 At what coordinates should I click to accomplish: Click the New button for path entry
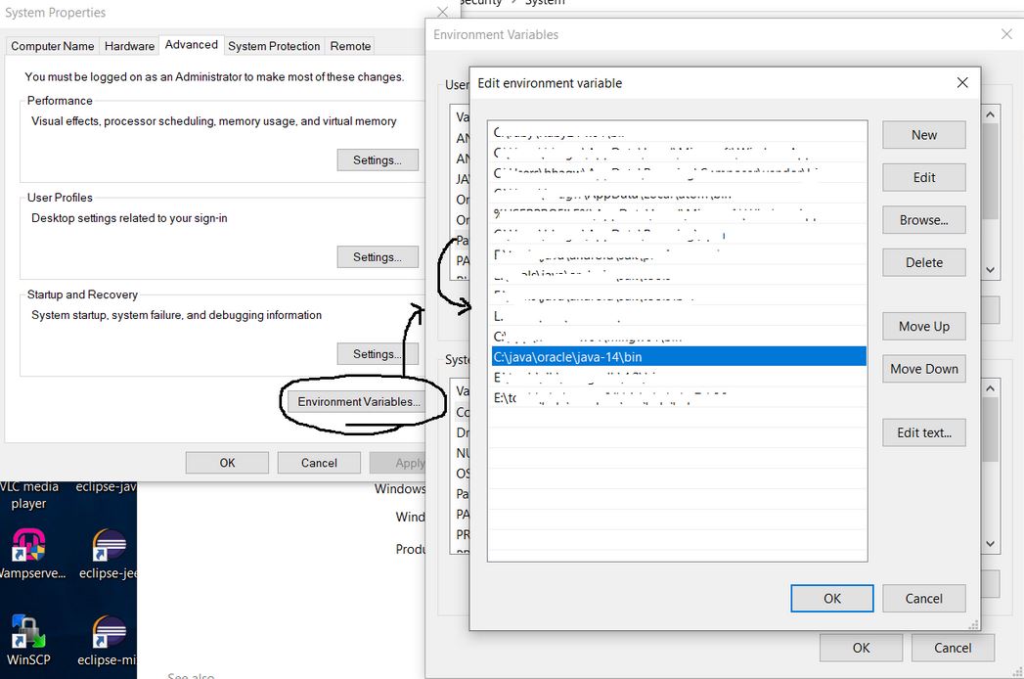(x=923, y=135)
